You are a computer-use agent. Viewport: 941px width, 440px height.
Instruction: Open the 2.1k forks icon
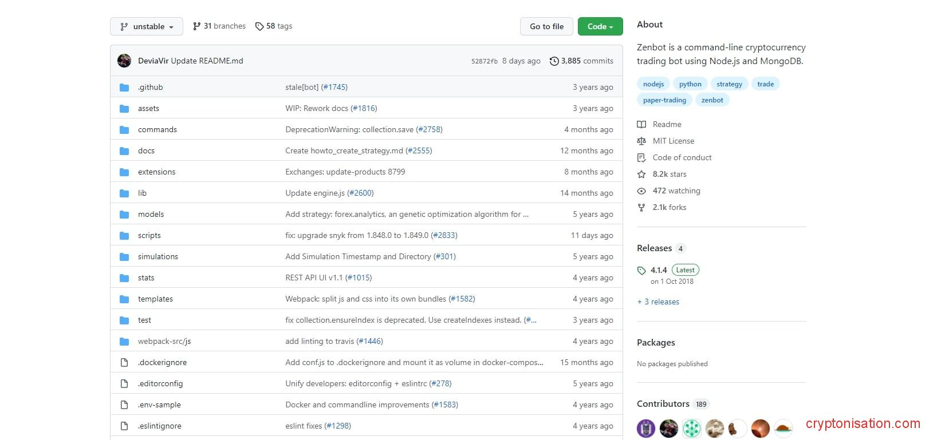click(x=641, y=208)
